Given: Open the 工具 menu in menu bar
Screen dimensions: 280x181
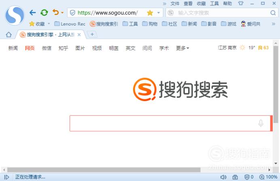Looking at the screenshot, I should click(214, 4).
